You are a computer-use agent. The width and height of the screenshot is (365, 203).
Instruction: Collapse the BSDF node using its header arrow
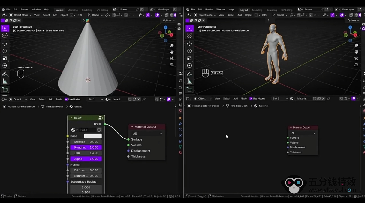pyautogui.click(x=71, y=118)
